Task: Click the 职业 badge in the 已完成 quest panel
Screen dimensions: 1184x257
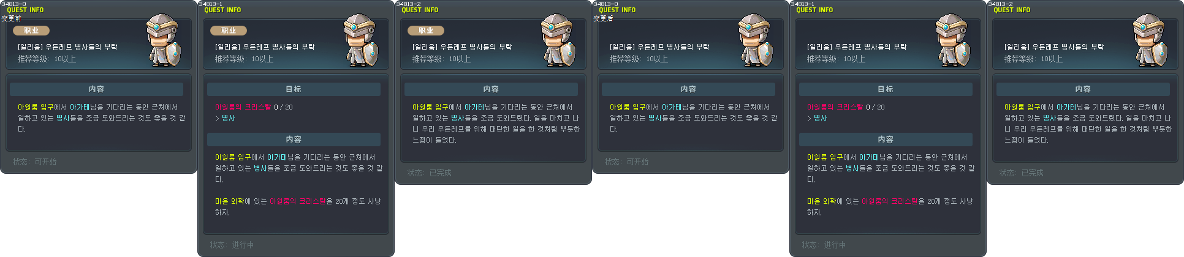Action: coord(426,30)
